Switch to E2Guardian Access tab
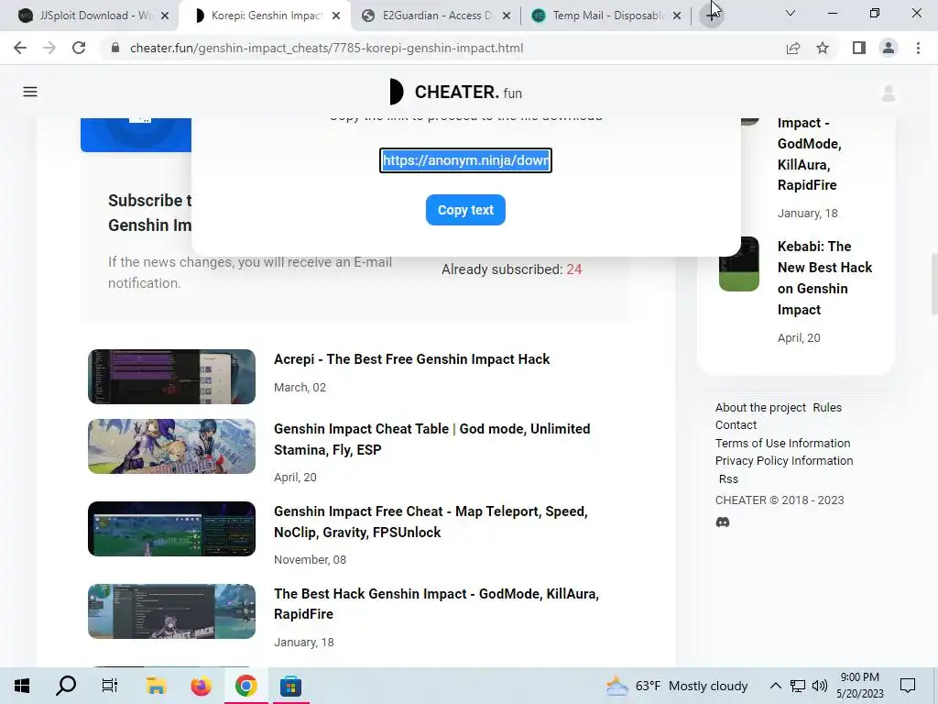Screen dimensions: 938x704 (437, 15)
